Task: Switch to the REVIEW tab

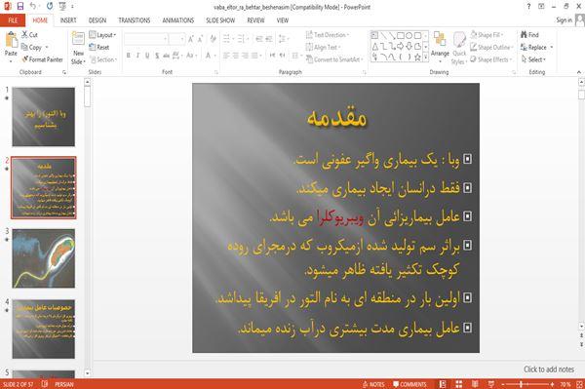Action: coord(255,20)
